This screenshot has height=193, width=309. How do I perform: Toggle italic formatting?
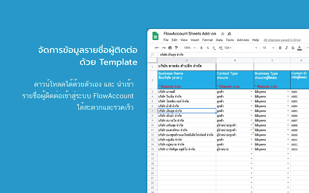tap(286, 48)
